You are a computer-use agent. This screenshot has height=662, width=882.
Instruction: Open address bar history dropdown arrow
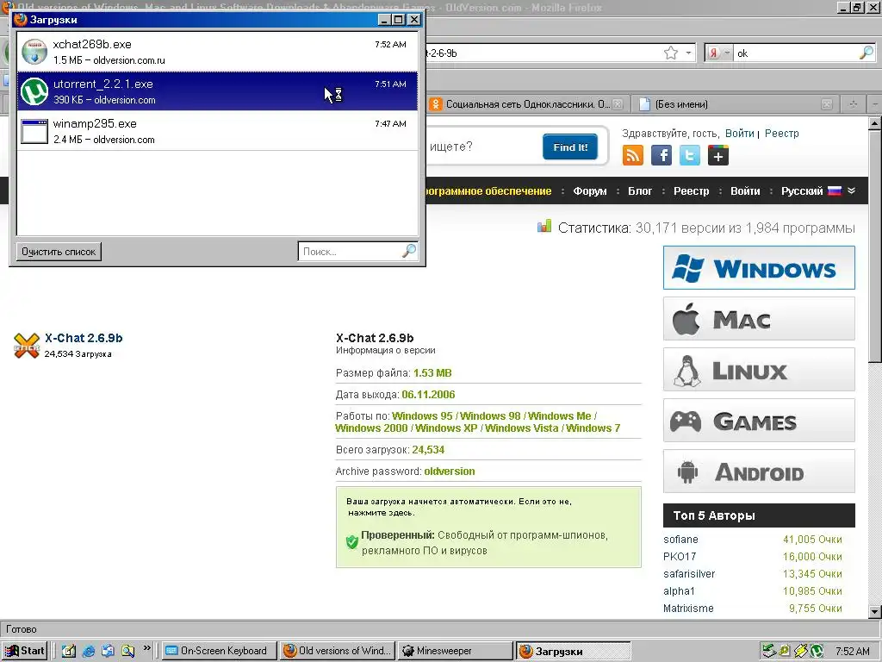[x=688, y=53]
